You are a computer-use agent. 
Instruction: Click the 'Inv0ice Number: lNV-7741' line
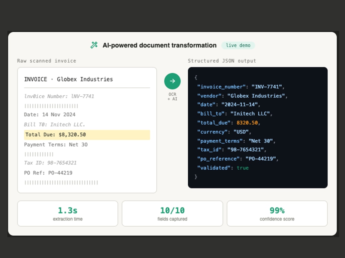pos(59,96)
